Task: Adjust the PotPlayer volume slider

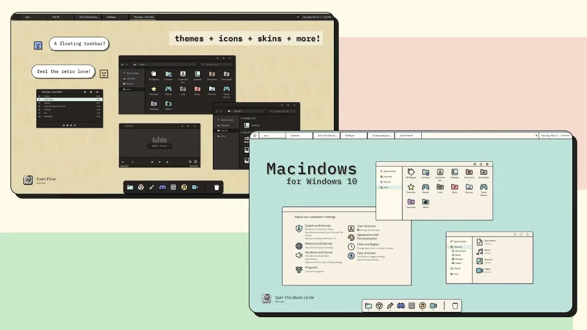Action: pyautogui.click(x=130, y=162)
